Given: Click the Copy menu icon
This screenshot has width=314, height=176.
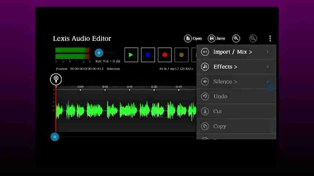Looking at the screenshot, I should click(205, 126).
